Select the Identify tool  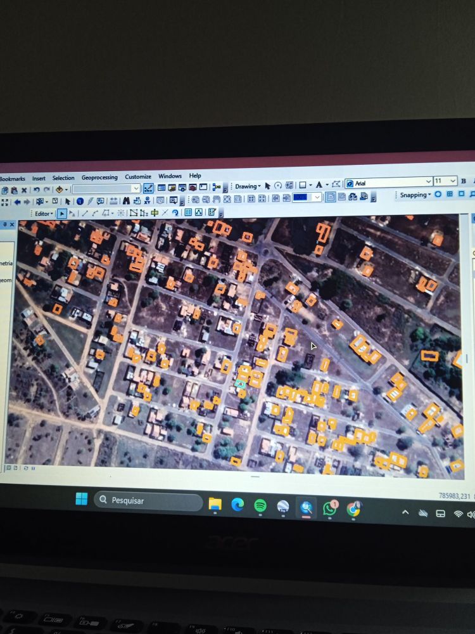coord(80,201)
